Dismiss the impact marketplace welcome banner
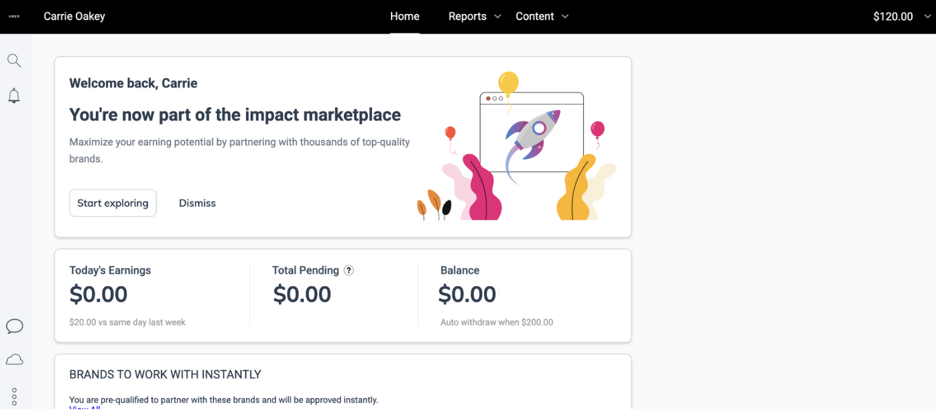This screenshot has width=936, height=410. [x=197, y=203]
